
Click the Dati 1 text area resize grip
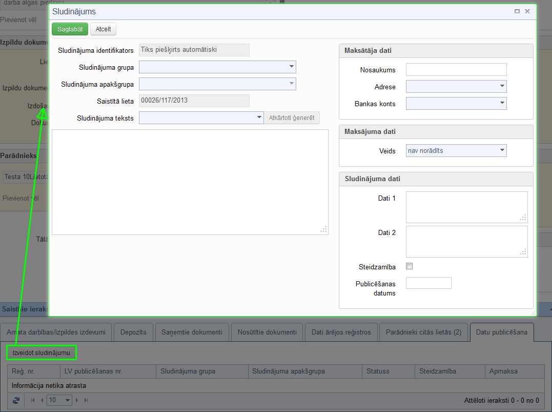click(x=523, y=218)
